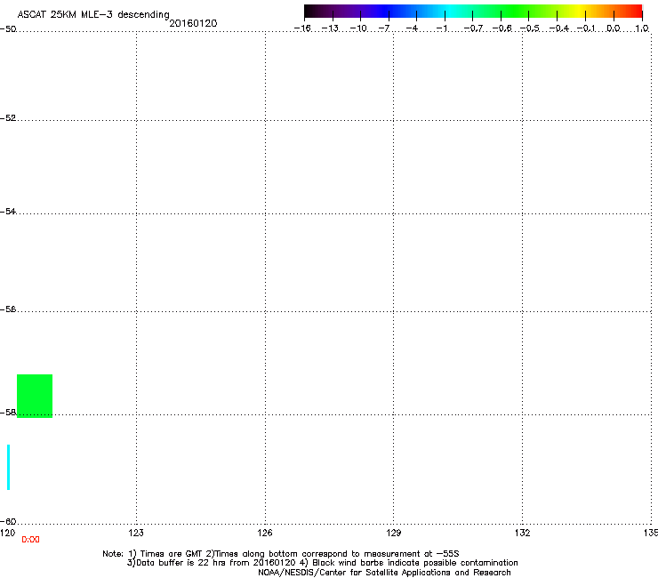Click the NOAA/NESDIS credit line at the bottom

(384, 572)
